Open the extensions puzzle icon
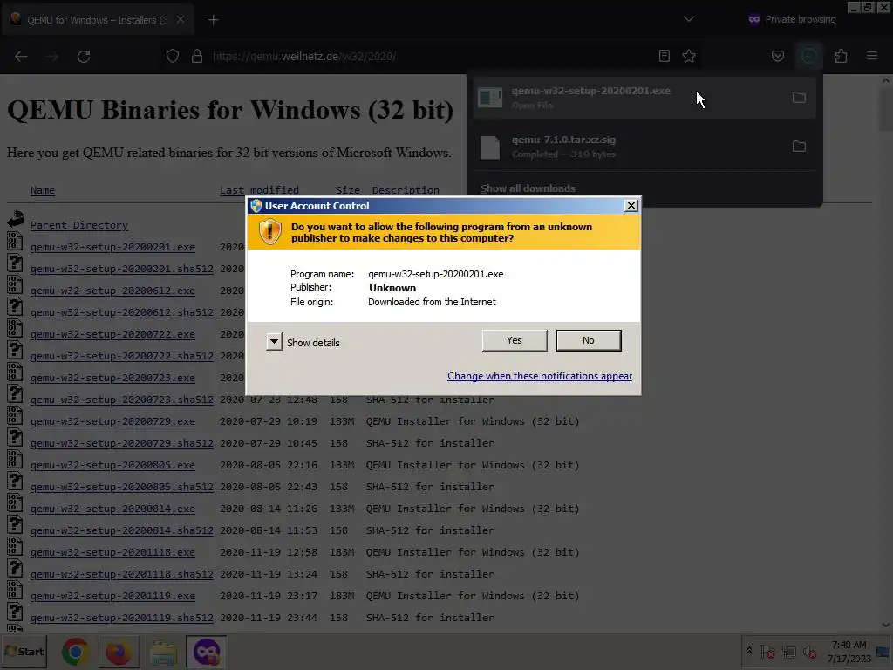The height and width of the screenshot is (670, 893). pyautogui.click(x=842, y=56)
